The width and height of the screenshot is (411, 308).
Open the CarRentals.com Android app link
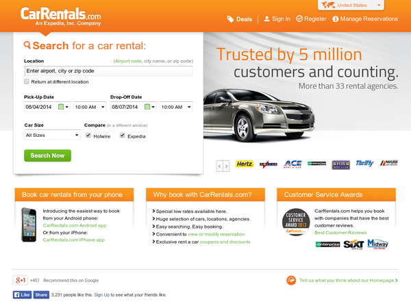tap(75, 225)
